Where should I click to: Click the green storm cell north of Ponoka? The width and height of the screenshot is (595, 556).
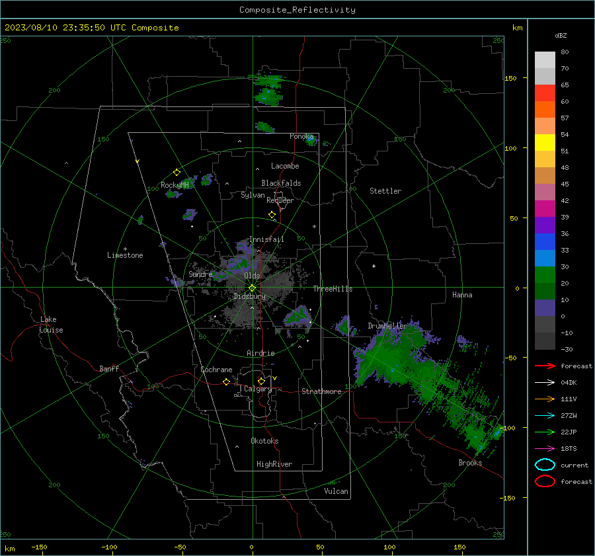click(268, 91)
